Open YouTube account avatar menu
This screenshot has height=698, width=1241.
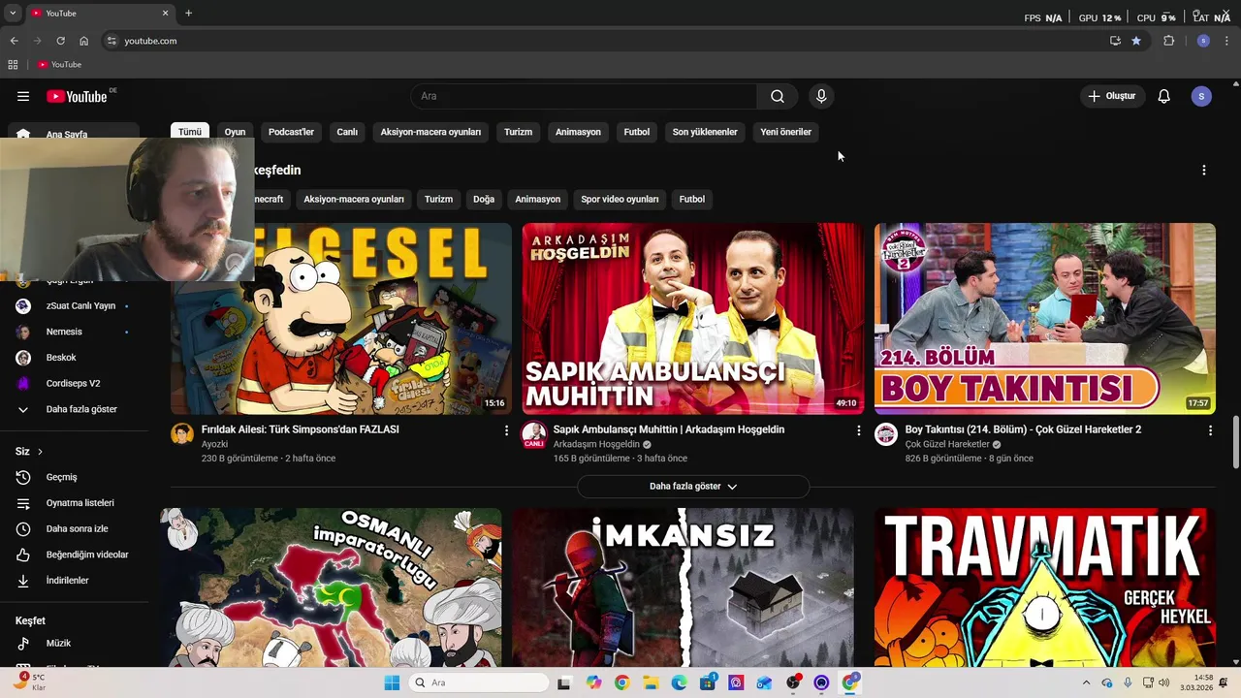(x=1201, y=96)
